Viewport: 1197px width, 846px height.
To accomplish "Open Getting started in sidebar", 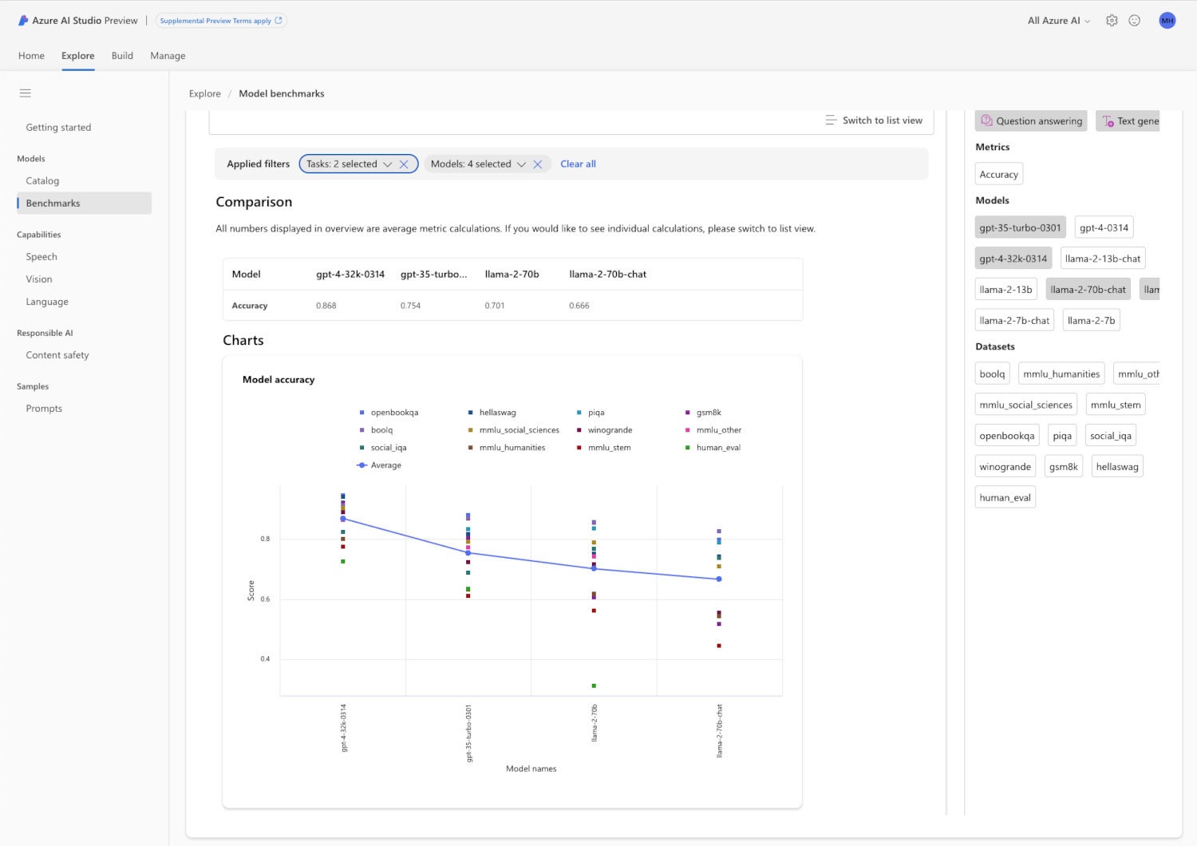I will tap(58, 128).
